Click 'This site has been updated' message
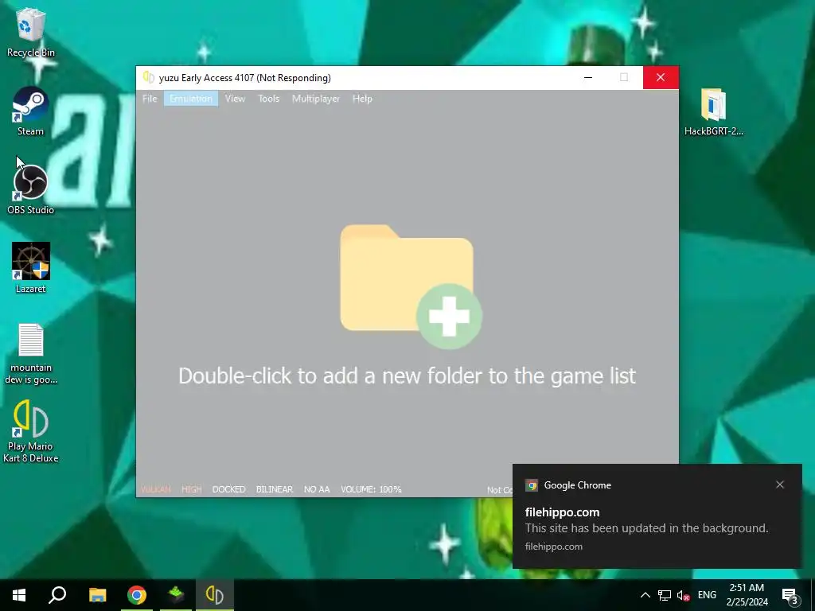815x611 pixels. pyautogui.click(x=646, y=528)
